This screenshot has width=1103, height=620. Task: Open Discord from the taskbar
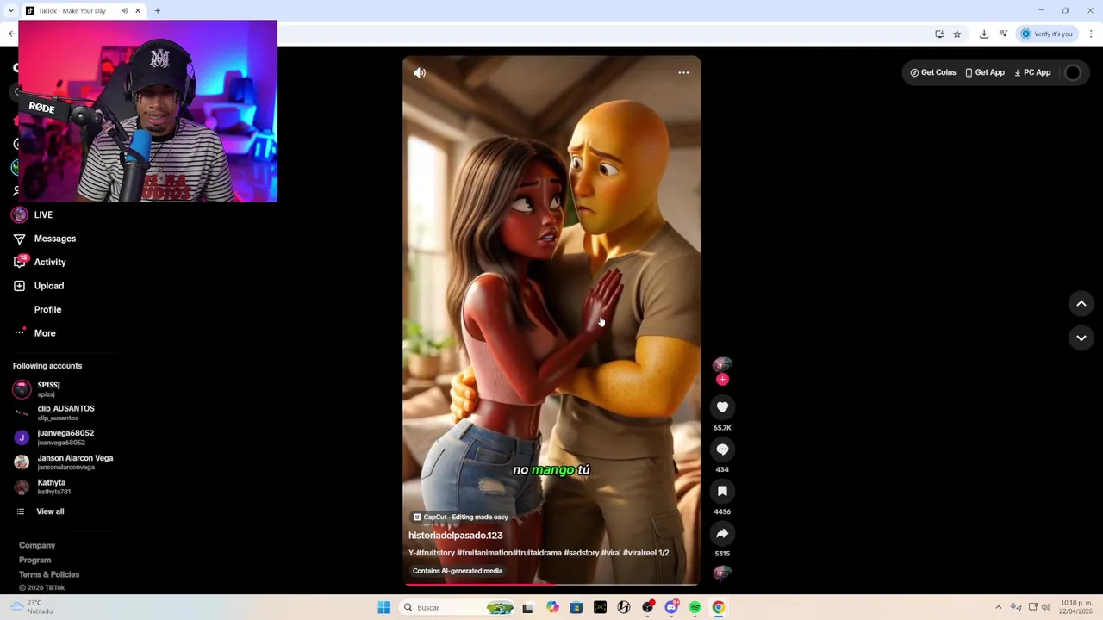(x=671, y=607)
